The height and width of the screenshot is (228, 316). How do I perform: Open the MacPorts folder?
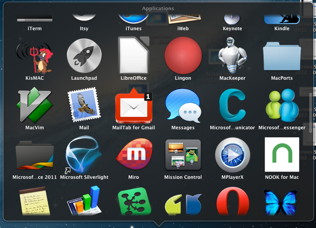click(282, 56)
